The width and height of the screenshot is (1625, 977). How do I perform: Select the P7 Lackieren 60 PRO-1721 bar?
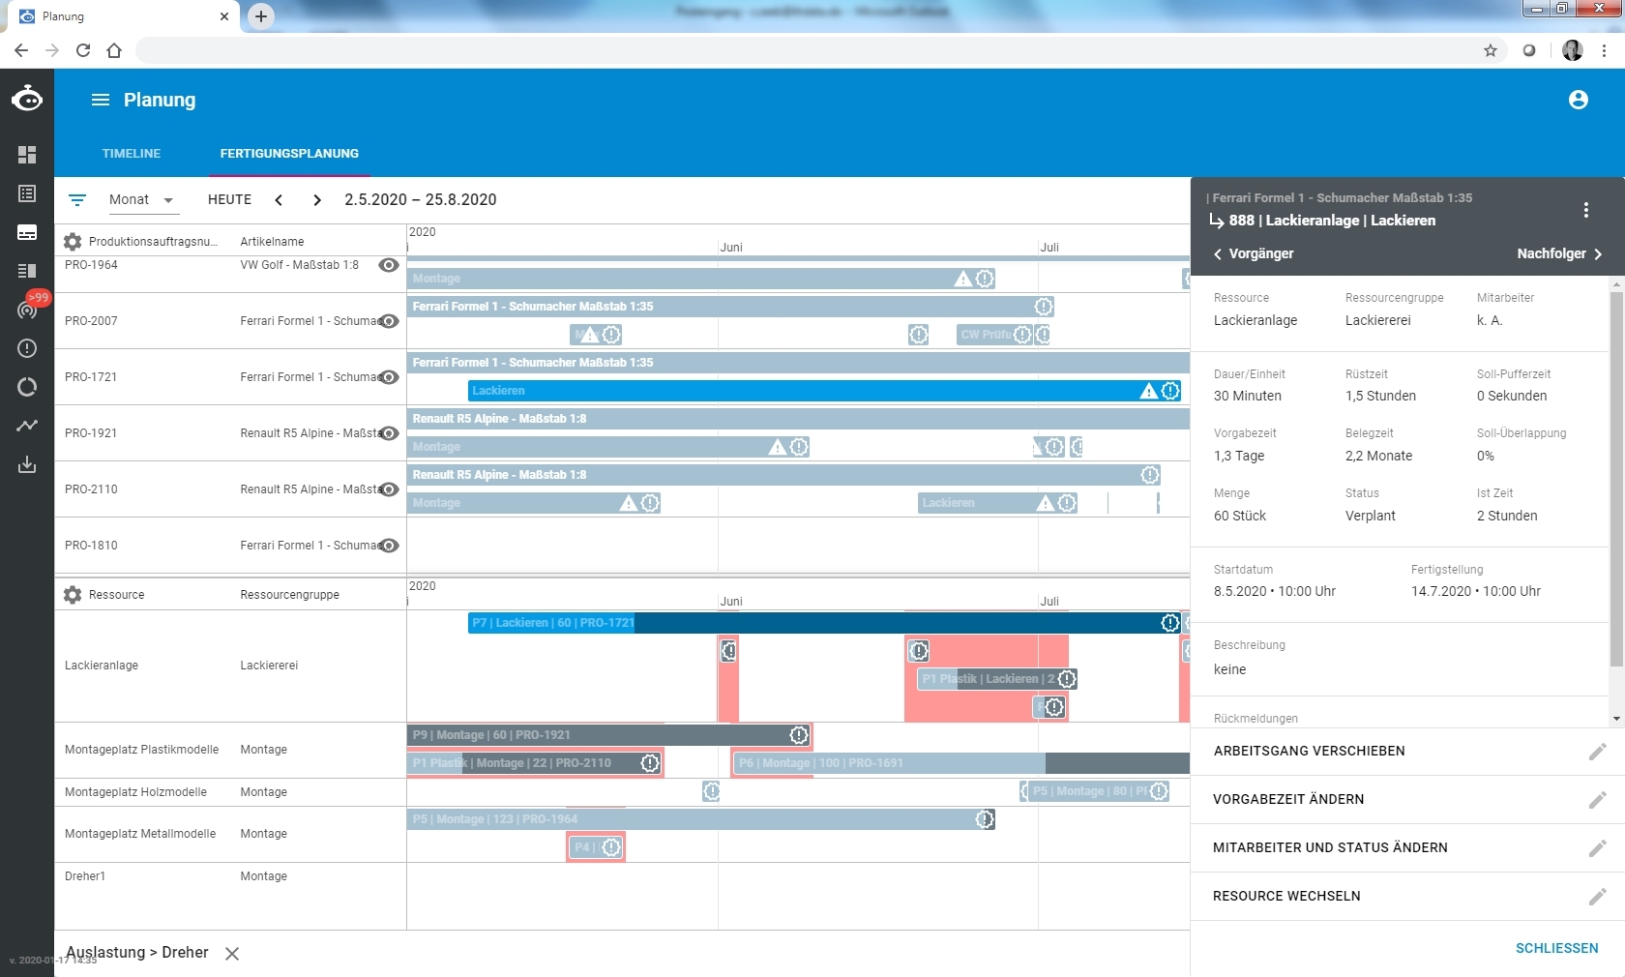coord(826,623)
